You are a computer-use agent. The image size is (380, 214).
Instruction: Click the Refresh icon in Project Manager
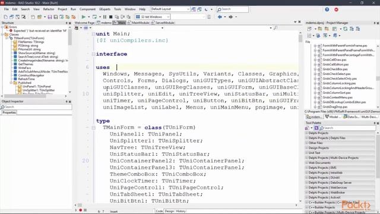346,29
